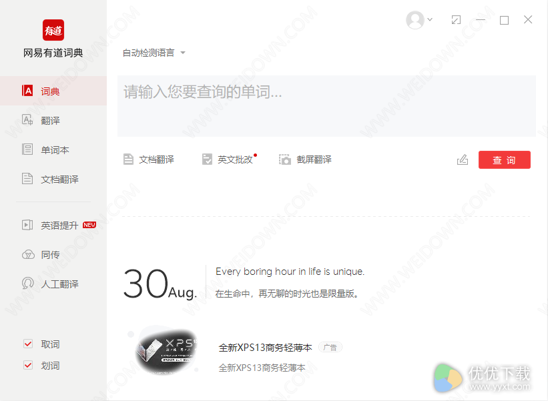Click the Youdao red logo icon
Viewport: 548px width, 401px height.
(53, 30)
